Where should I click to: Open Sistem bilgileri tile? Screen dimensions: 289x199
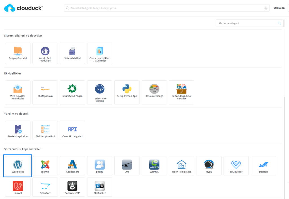pyautogui.click(x=72, y=53)
